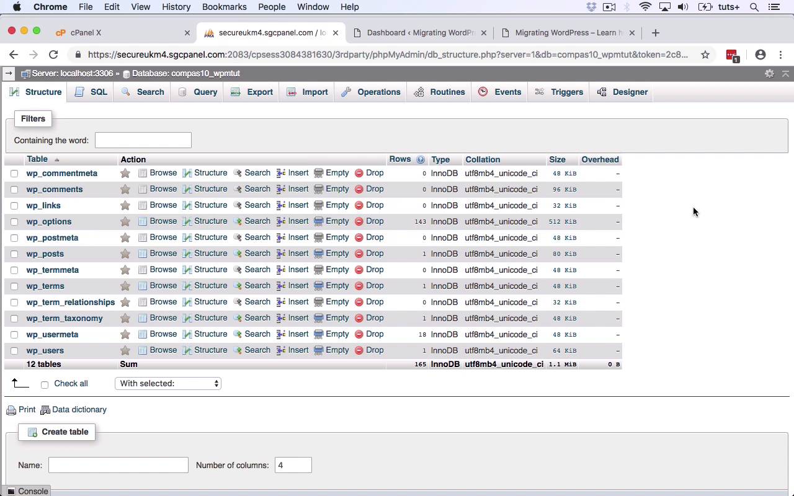794x496 pixels.
Task: Check the wp_users table checkbox
Action: (14, 351)
